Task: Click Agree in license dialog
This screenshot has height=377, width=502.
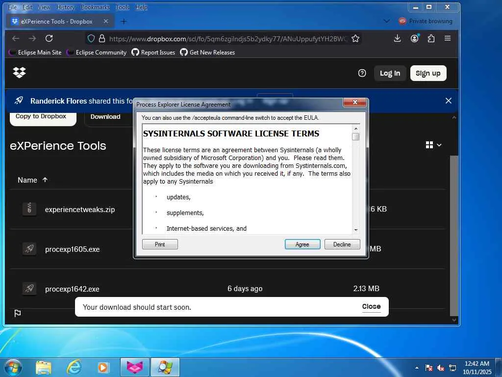Action: (302, 244)
